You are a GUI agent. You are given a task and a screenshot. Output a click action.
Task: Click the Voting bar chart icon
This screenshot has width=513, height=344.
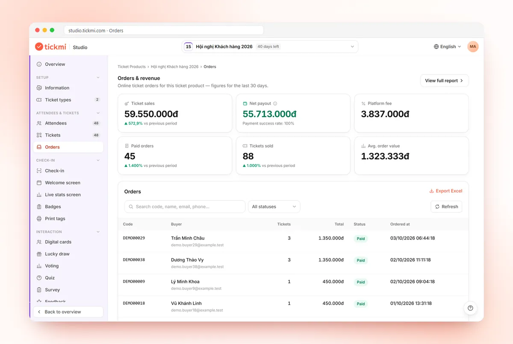[39, 266]
